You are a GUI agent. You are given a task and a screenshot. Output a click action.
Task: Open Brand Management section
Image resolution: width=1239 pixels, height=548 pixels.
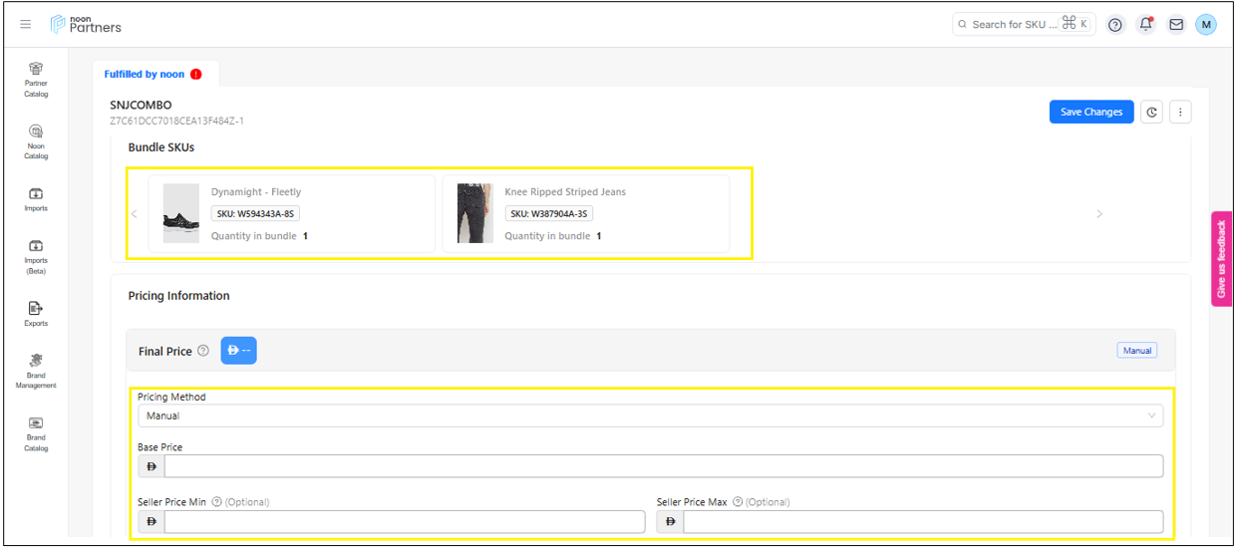click(36, 369)
